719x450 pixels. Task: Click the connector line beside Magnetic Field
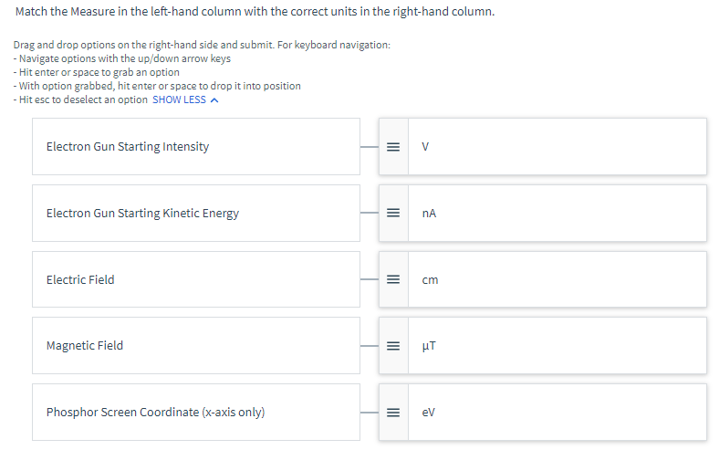click(x=369, y=346)
